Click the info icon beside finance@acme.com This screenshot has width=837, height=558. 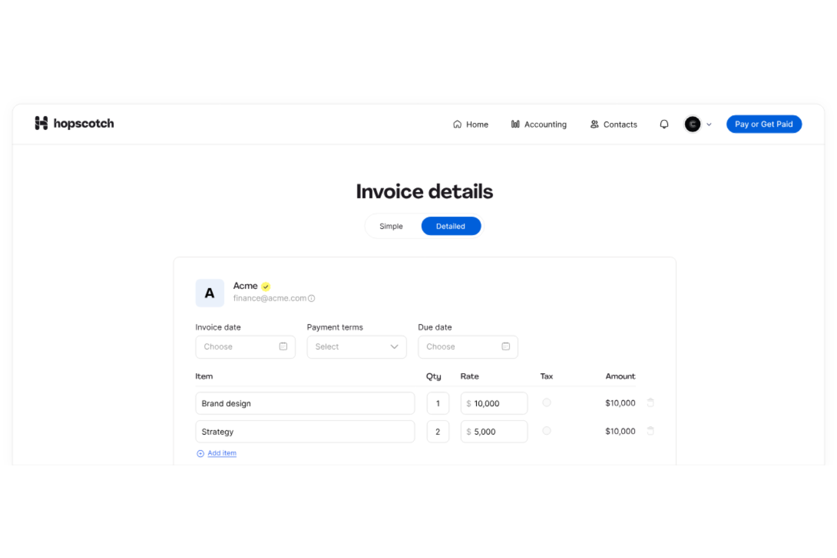pos(312,299)
